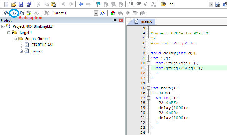Screen dimensions: 227x135
Task: Fold the while loop at line 17
Action: [x=148, y=98]
